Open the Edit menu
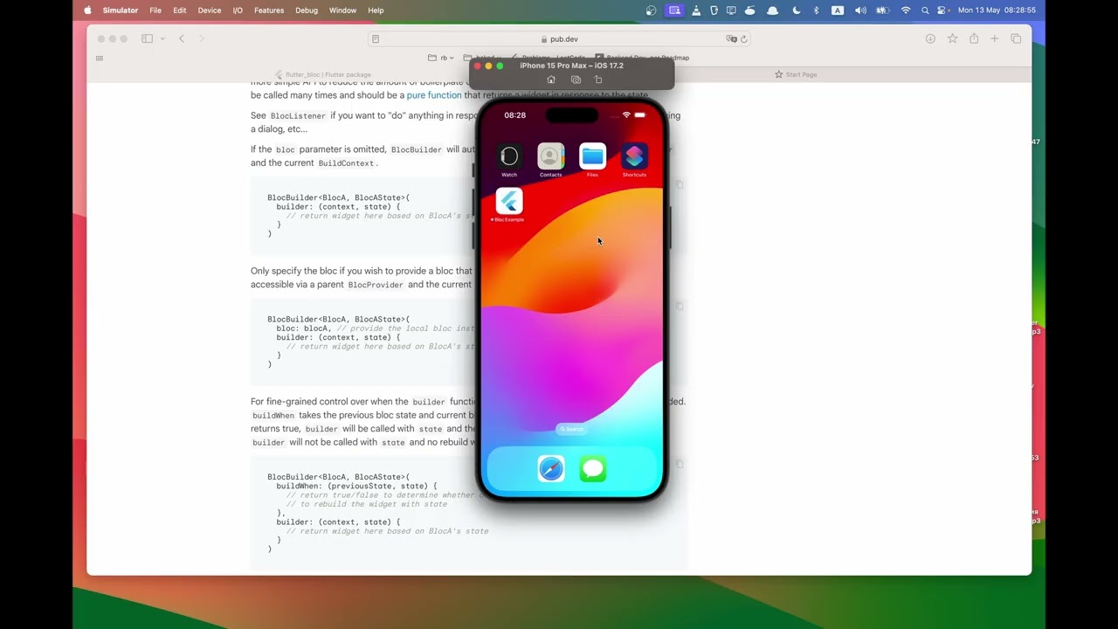Viewport: 1118px width, 629px height. pos(180,10)
